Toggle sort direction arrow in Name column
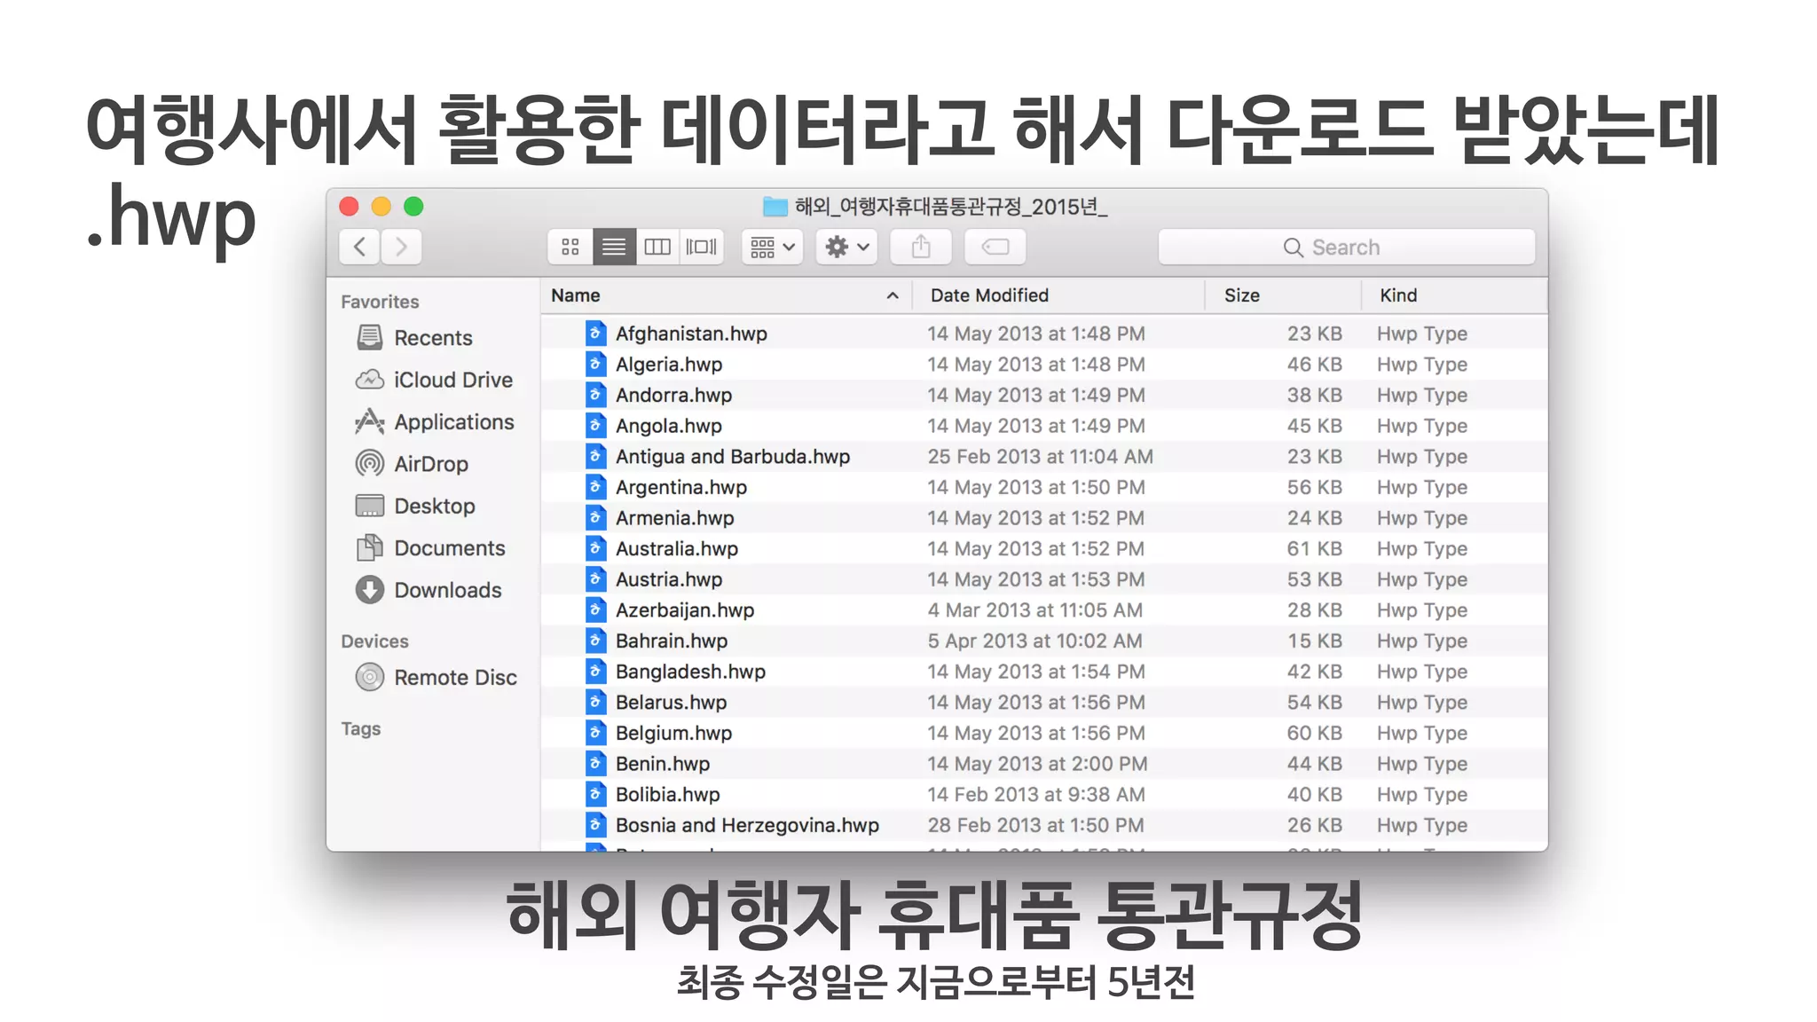Screen dimensions: 1817x1022 pyautogui.click(x=893, y=296)
